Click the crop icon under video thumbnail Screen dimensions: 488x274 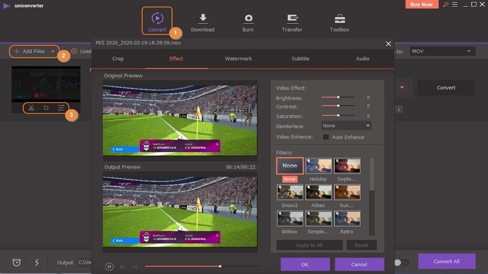(46, 108)
